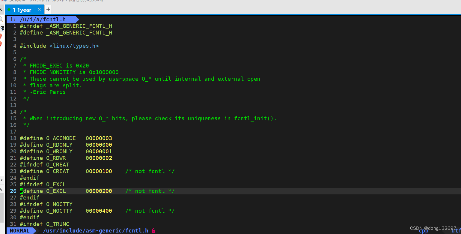Click the O_RDWR macro name

click(56, 158)
